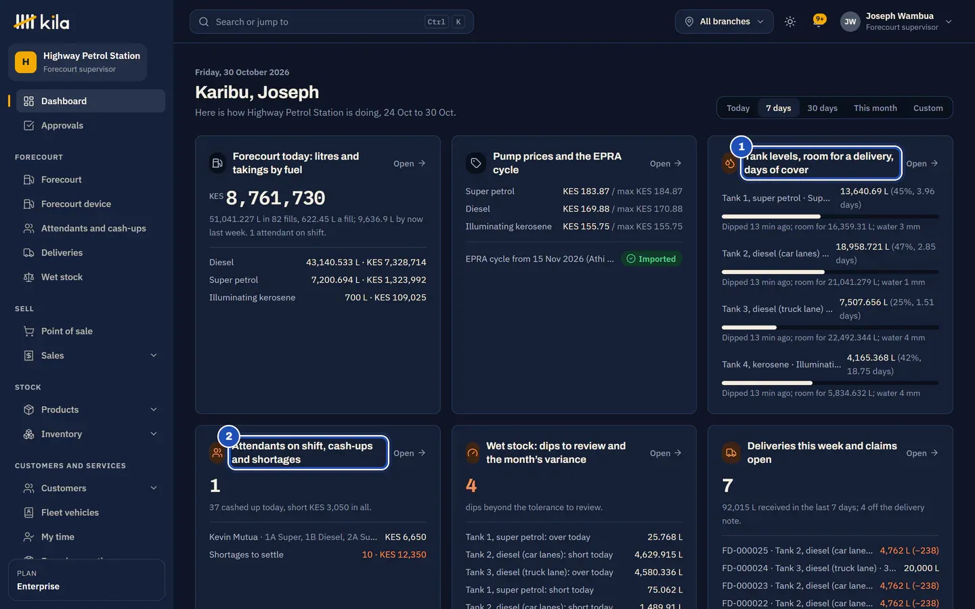Click the gauge icon on Wet stock card
Screen dimensions: 975x609
click(473, 453)
